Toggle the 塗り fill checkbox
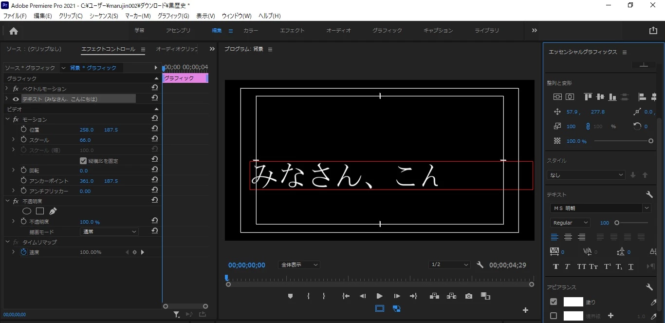665x323 pixels. click(x=554, y=302)
